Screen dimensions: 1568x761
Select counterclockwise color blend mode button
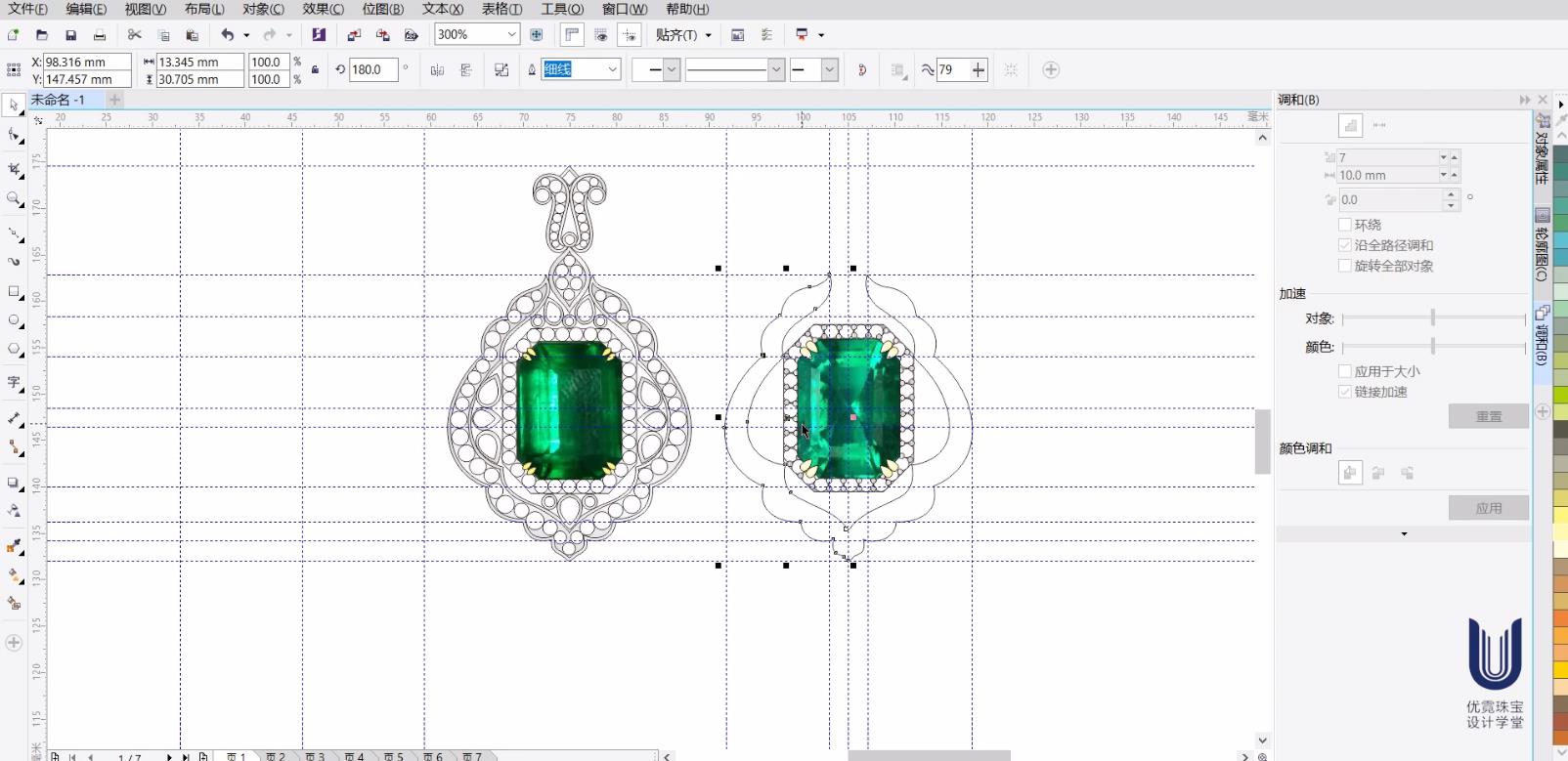click(x=1408, y=473)
